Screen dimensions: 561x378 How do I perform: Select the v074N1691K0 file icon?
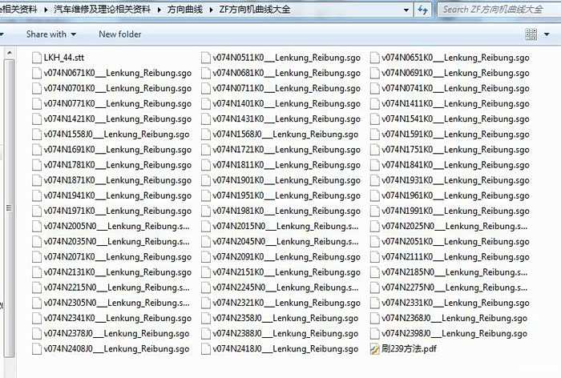coord(37,150)
